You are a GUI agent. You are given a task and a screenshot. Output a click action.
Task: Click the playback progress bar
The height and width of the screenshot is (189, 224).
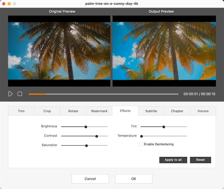point(103,94)
